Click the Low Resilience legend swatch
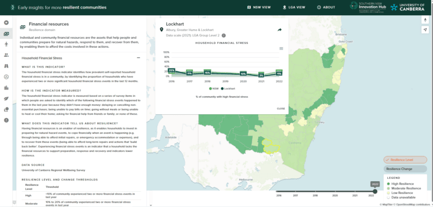 [x=388, y=193]
